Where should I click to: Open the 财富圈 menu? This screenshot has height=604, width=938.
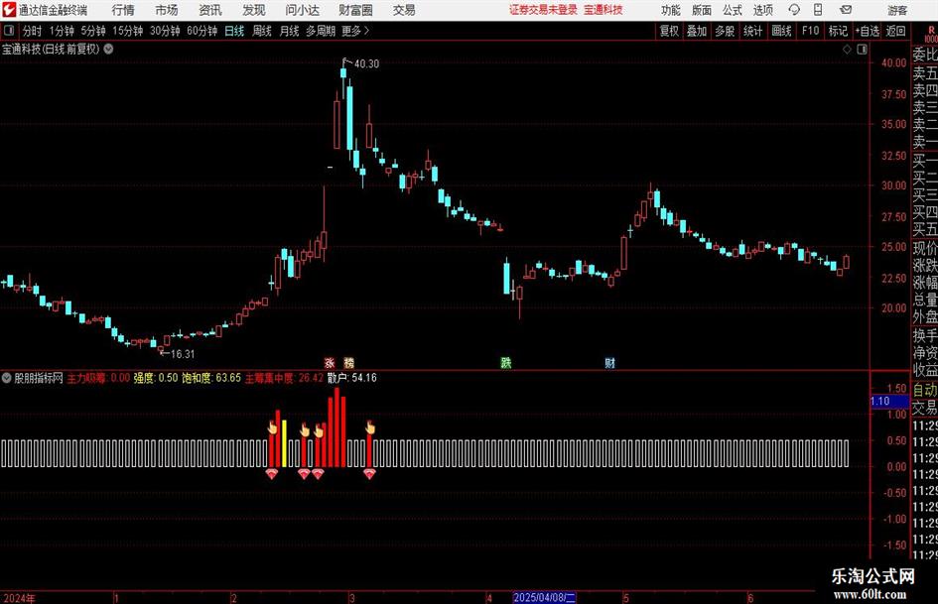355,10
